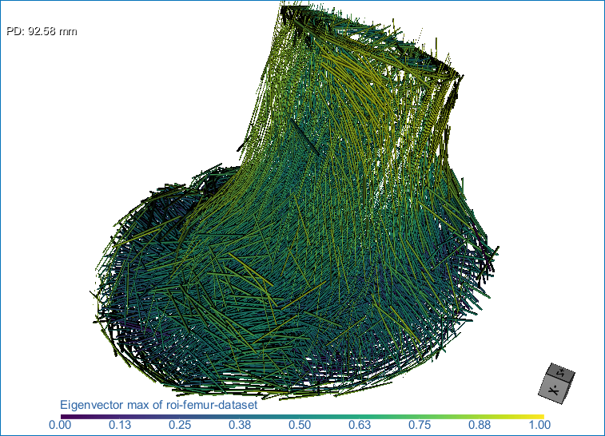Click the teal midpoint of the colorbar
This screenshot has width=605, height=436.
click(302, 416)
